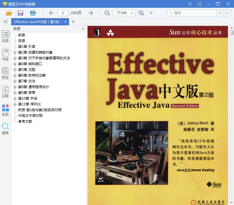Click scrollbar down arrow
The height and width of the screenshot is (205, 234).
pos(232,203)
